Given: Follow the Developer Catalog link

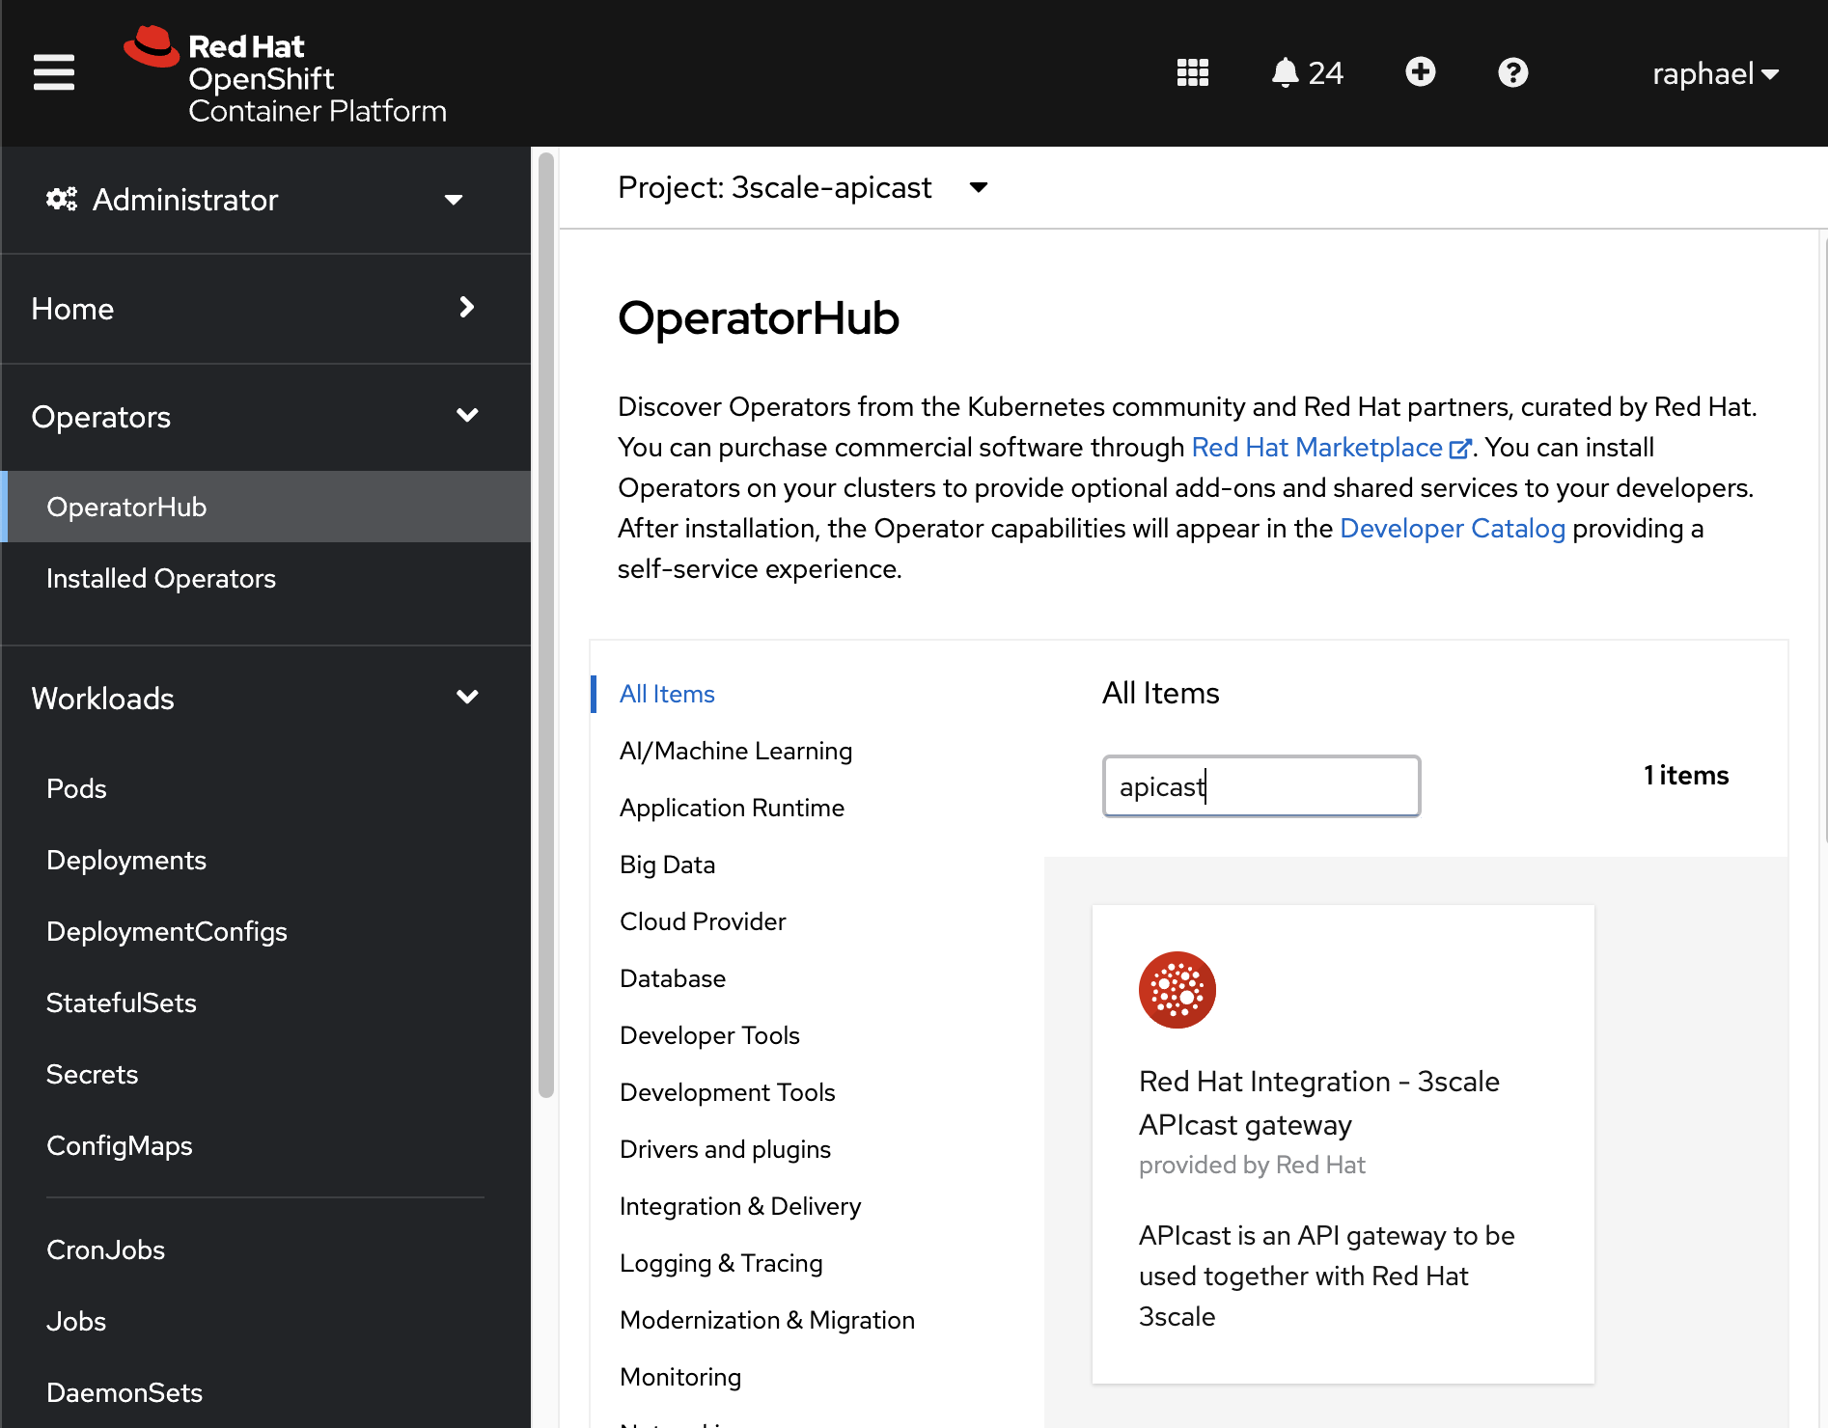Looking at the screenshot, I should 1452,529.
